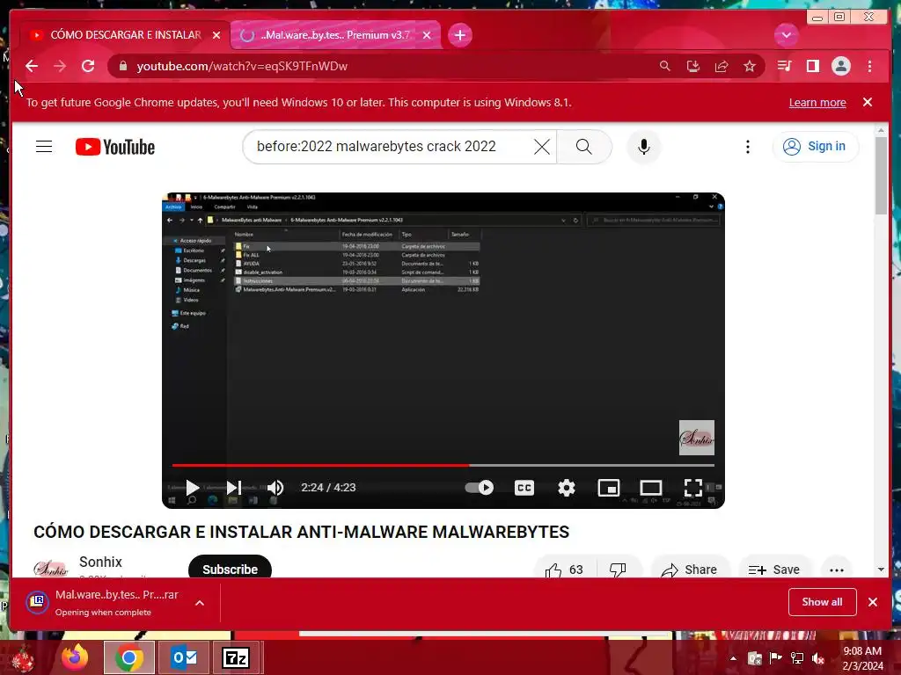Open Chrome three-dot menu

click(870, 66)
